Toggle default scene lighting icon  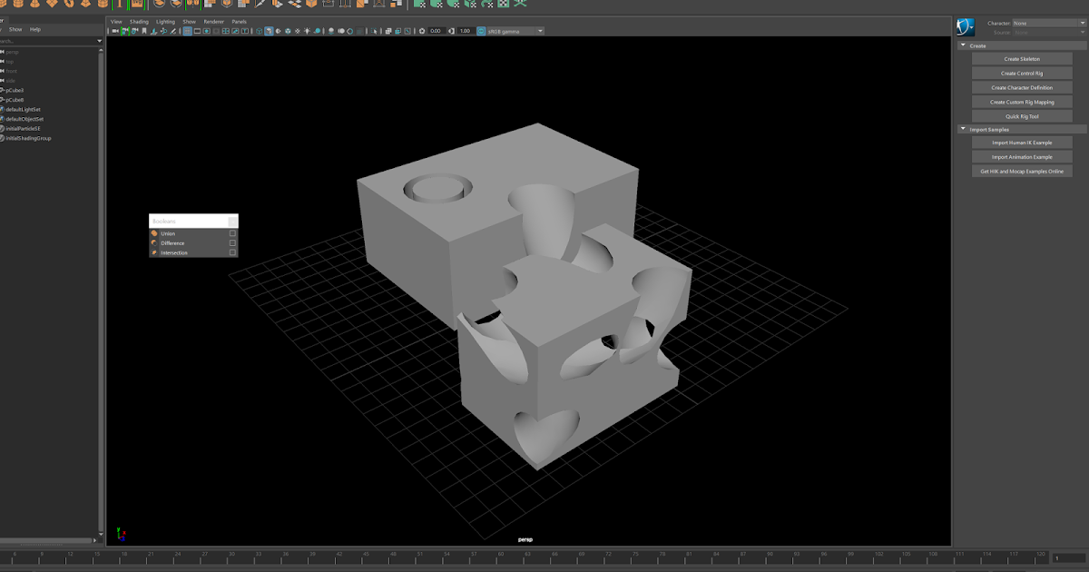click(307, 30)
